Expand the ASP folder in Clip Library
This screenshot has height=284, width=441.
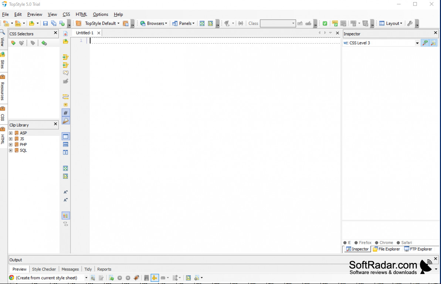11,133
